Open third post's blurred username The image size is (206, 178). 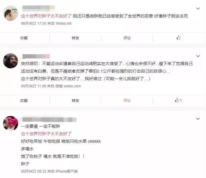point(49,120)
